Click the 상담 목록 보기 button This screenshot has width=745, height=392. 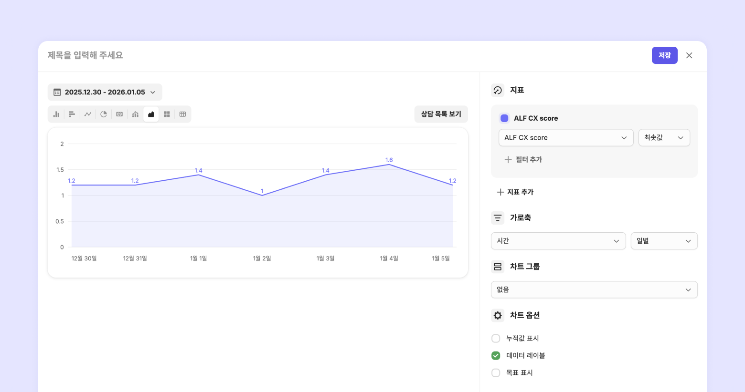coord(441,114)
